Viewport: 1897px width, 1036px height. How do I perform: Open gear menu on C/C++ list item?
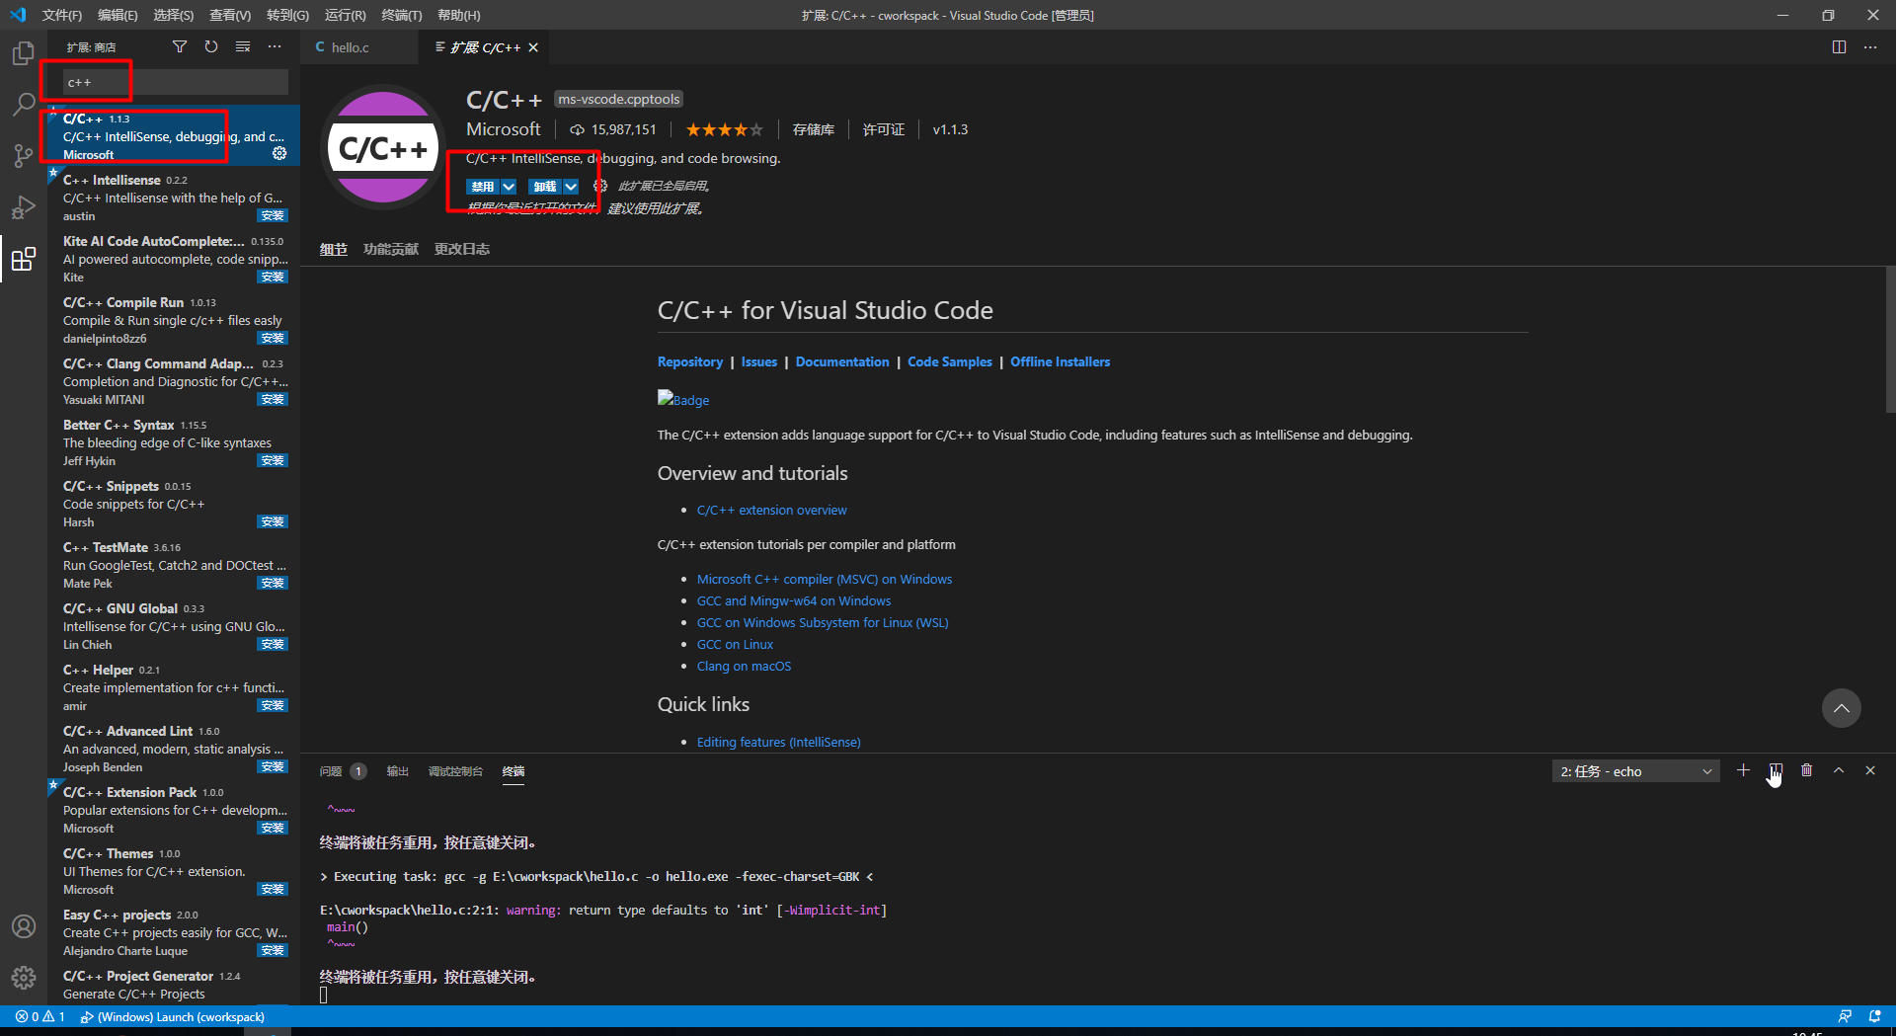click(279, 153)
